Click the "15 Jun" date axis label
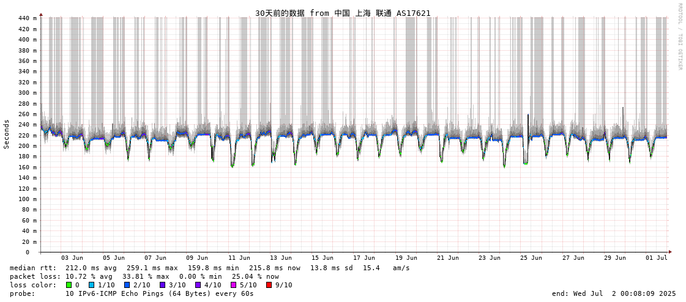Viewport: 686px width, 302px height. pos(322,258)
